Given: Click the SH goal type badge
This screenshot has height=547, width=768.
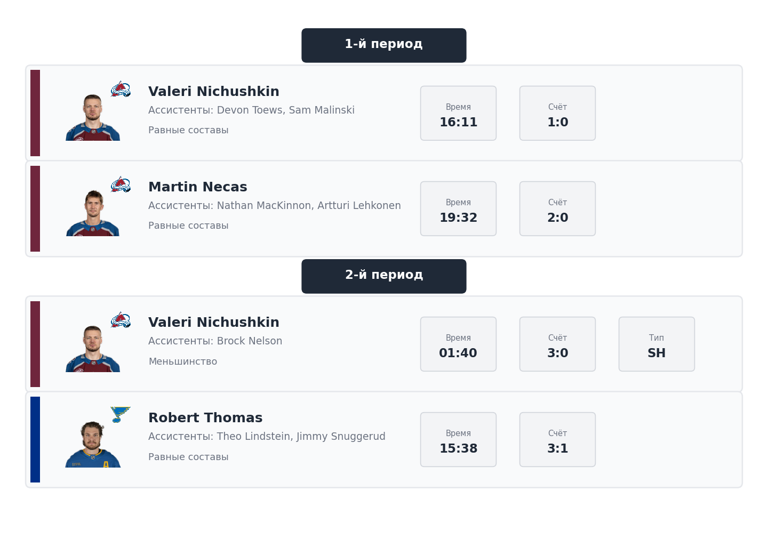Looking at the screenshot, I should [x=656, y=344].
